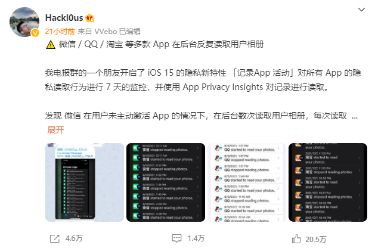
Task: Click the VVebo source link
Action: click(x=106, y=32)
